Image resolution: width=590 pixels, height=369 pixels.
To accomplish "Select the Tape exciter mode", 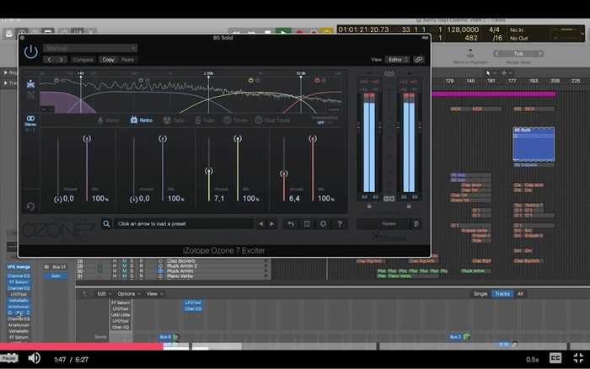I will coord(174,120).
